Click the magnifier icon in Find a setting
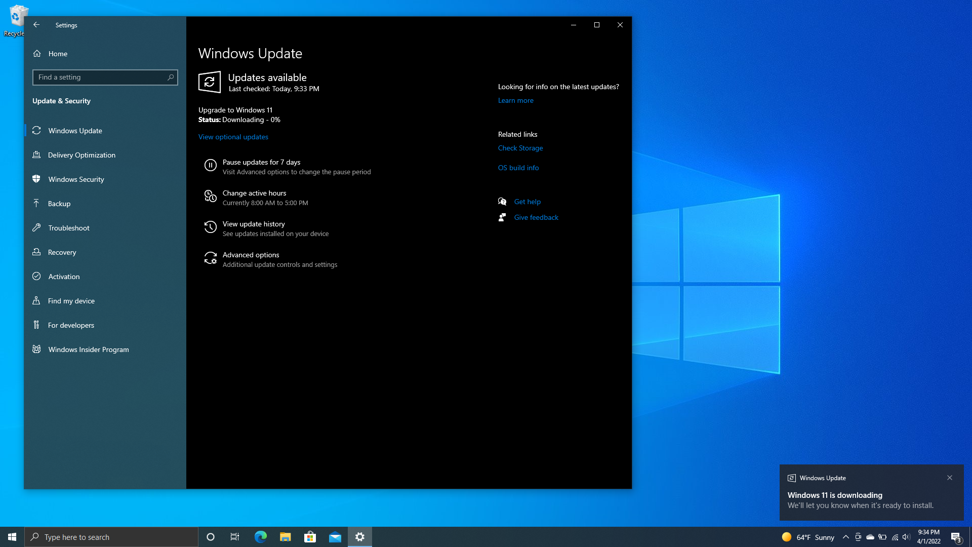The image size is (972, 547). (x=171, y=77)
